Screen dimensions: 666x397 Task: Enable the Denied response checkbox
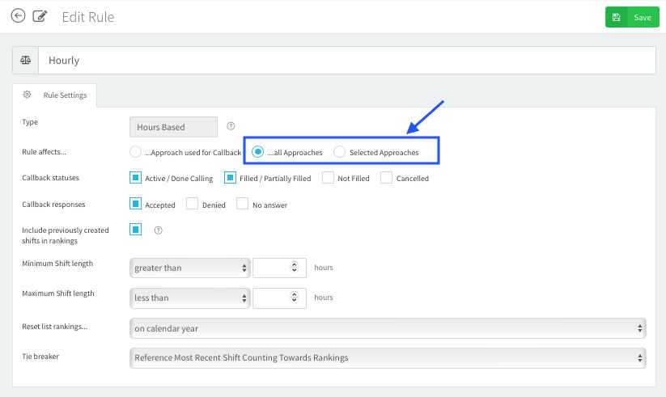click(x=192, y=204)
